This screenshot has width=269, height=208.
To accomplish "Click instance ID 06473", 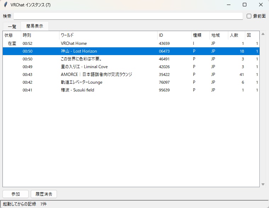I will tap(164, 51).
